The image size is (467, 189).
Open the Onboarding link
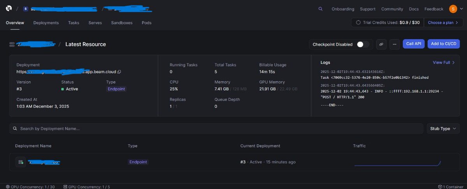[x=343, y=9]
